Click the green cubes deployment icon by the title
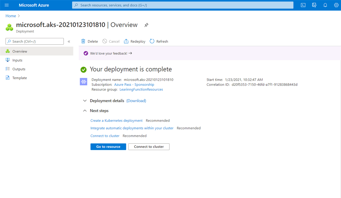This screenshot has height=198, width=341. tap(9, 27)
